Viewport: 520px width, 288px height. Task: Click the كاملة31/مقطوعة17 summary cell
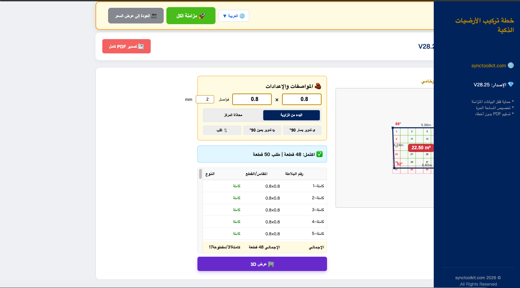coord(224,247)
